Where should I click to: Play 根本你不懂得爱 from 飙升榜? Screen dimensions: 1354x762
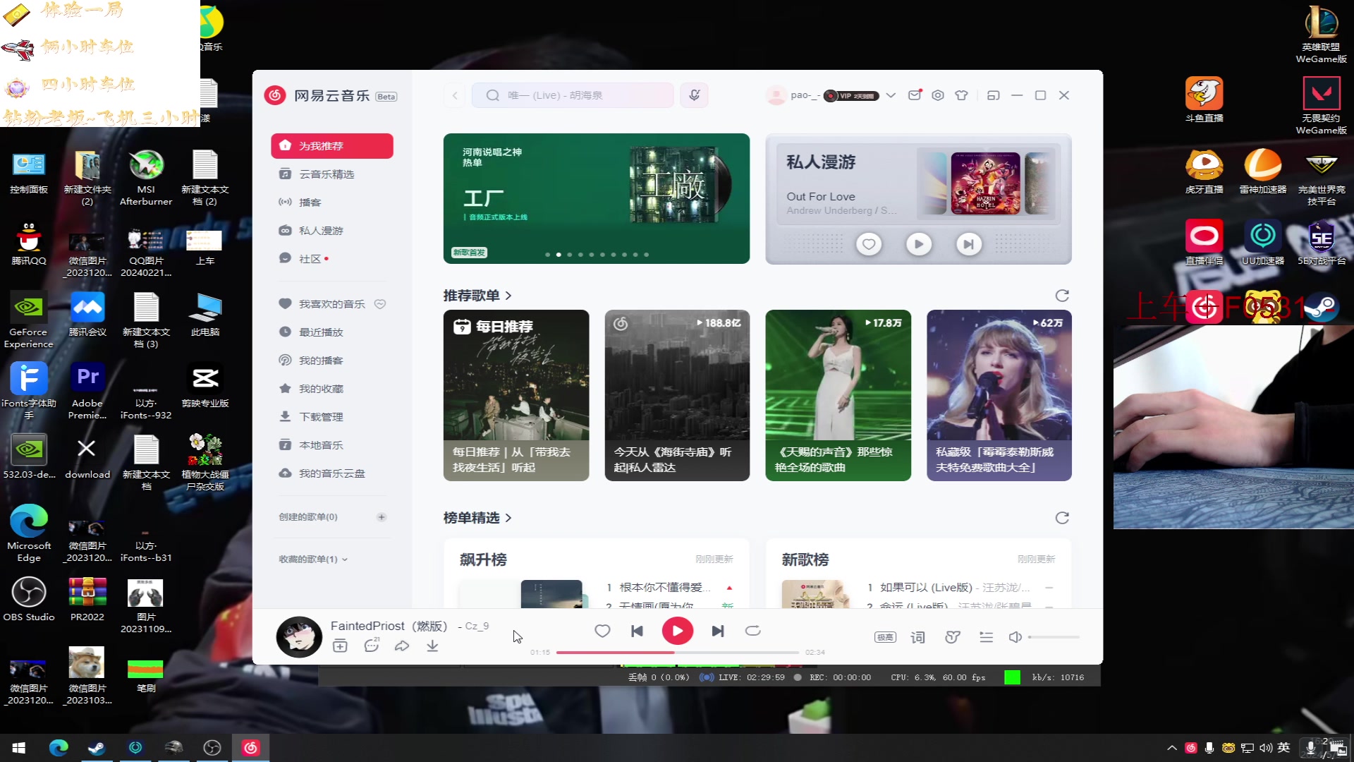tap(664, 588)
